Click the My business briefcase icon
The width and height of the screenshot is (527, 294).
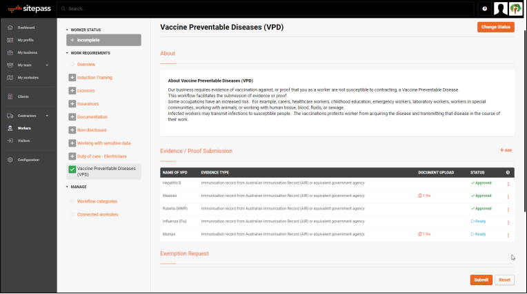[10, 53]
